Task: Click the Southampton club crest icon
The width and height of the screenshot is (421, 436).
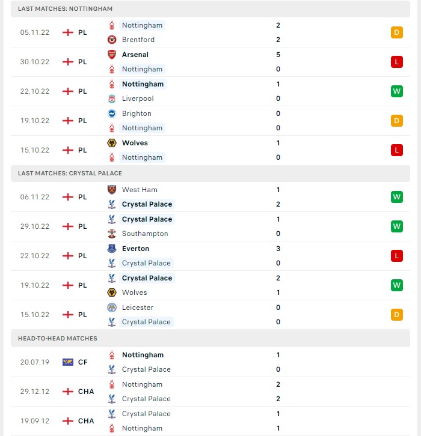Action: pyautogui.click(x=112, y=234)
